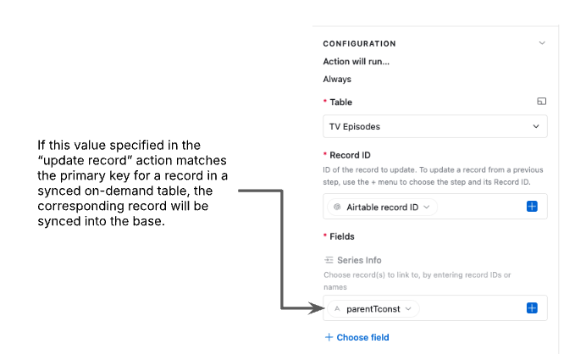The height and width of the screenshot is (360, 575).
Task: Open the table view icon beside Table
Action: pyautogui.click(x=542, y=102)
